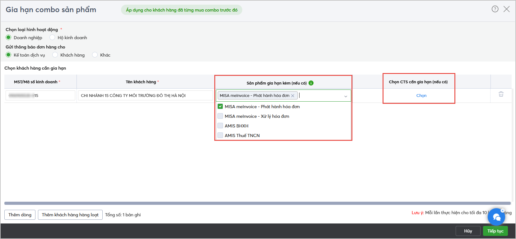
Task: Collapse the product dropdown chevron
Action: (346, 96)
